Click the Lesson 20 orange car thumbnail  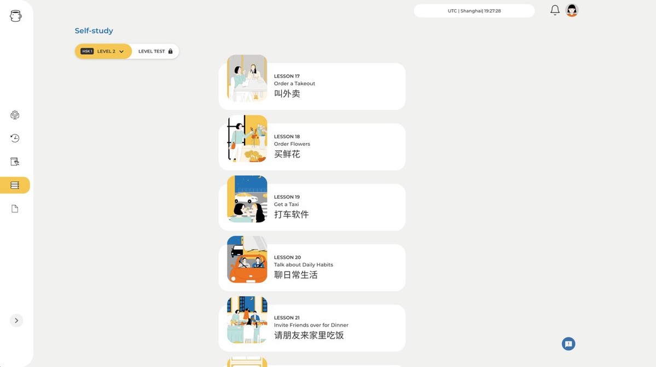pos(247,259)
